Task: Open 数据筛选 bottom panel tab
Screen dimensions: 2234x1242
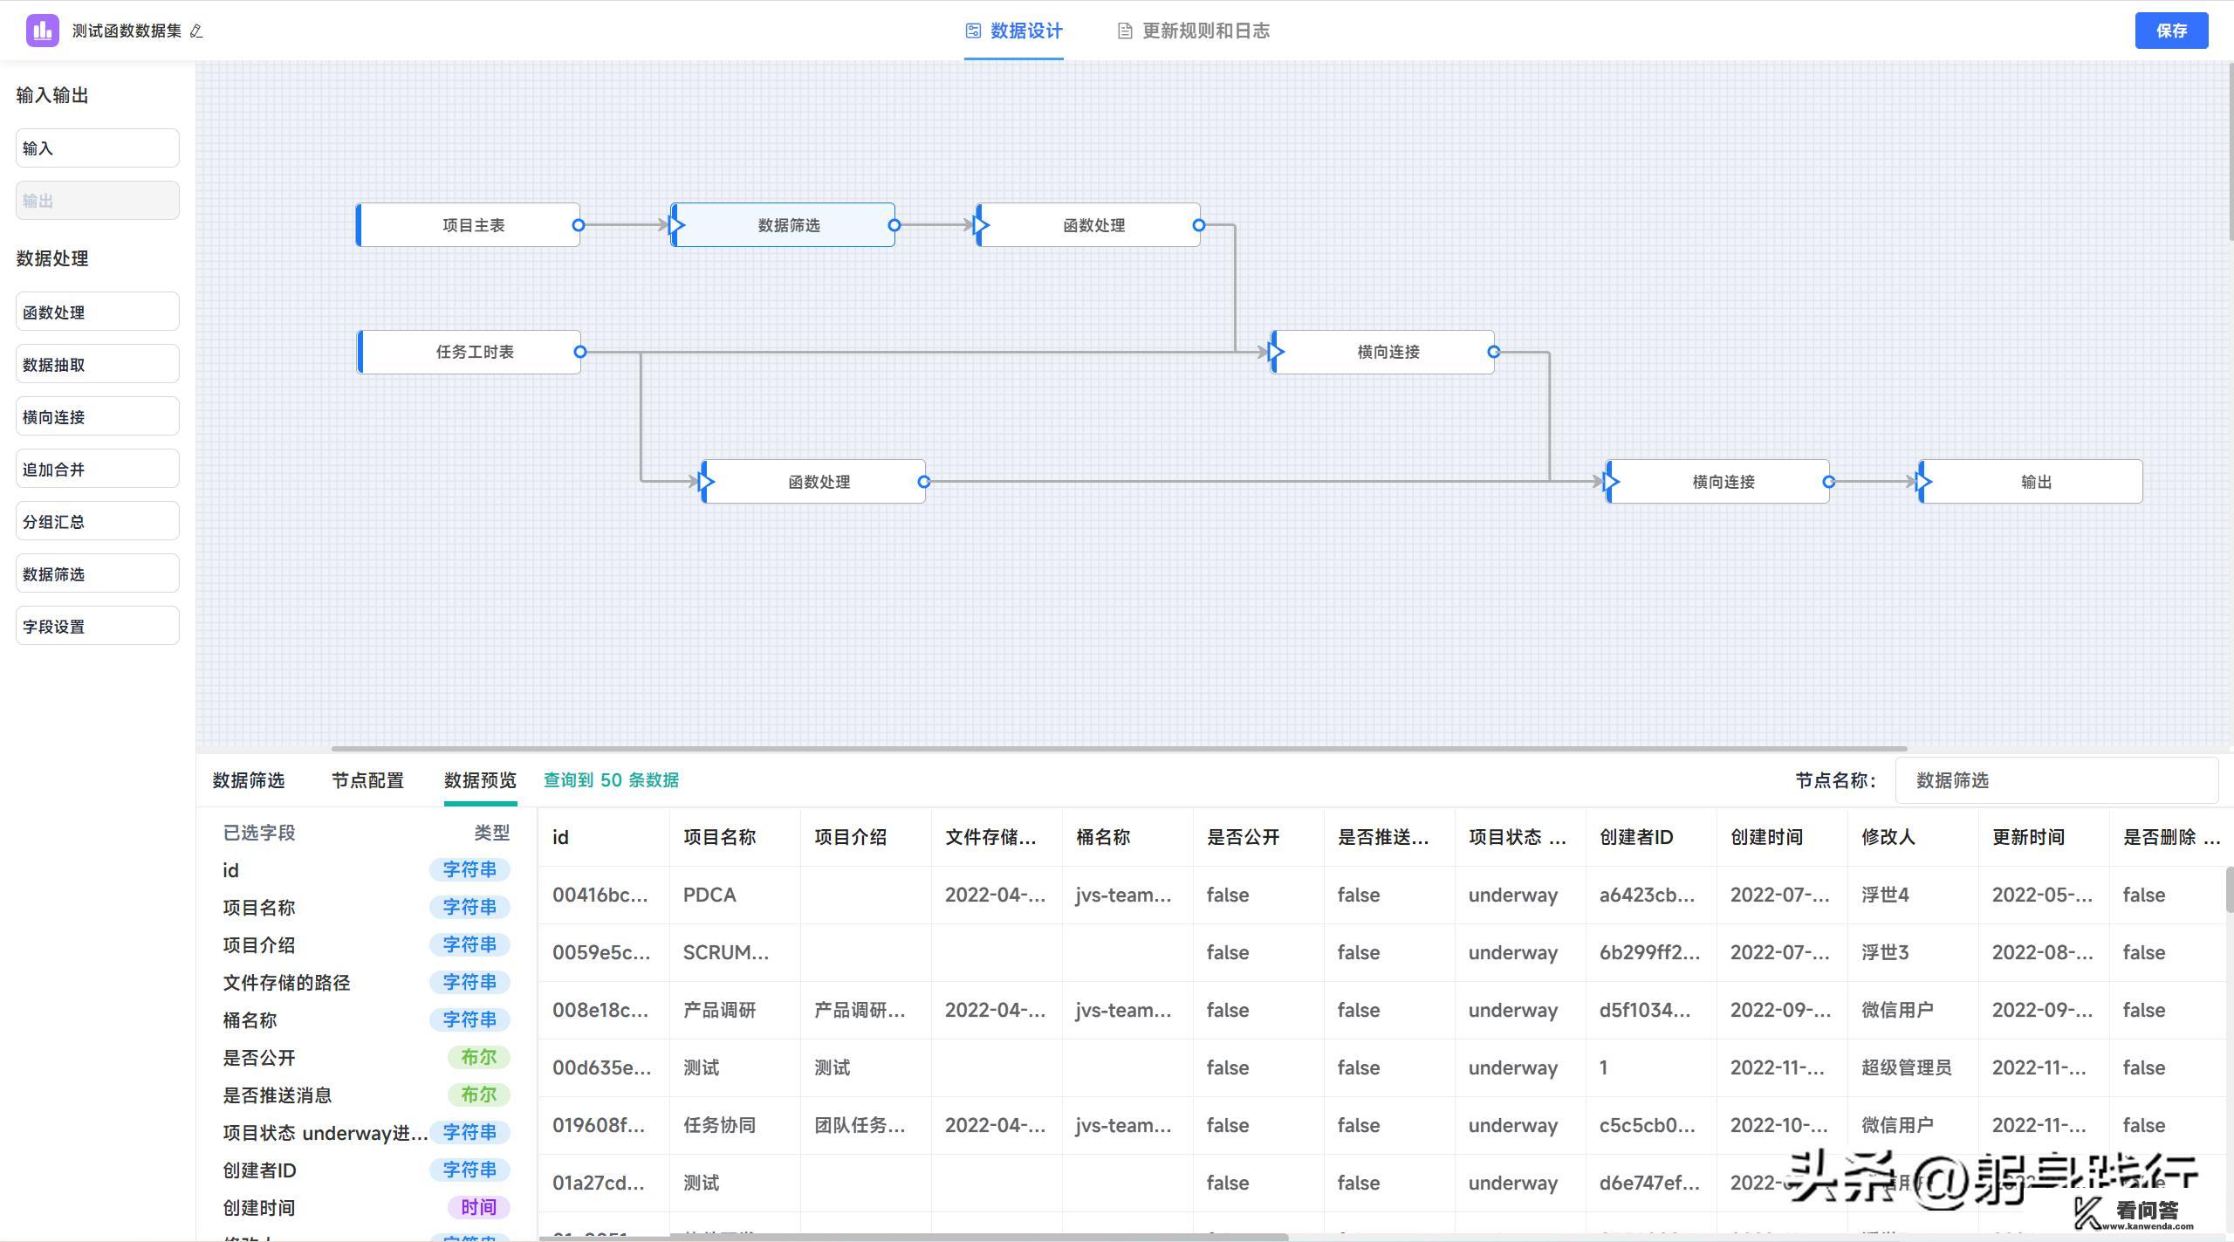Action: [249, 780]
